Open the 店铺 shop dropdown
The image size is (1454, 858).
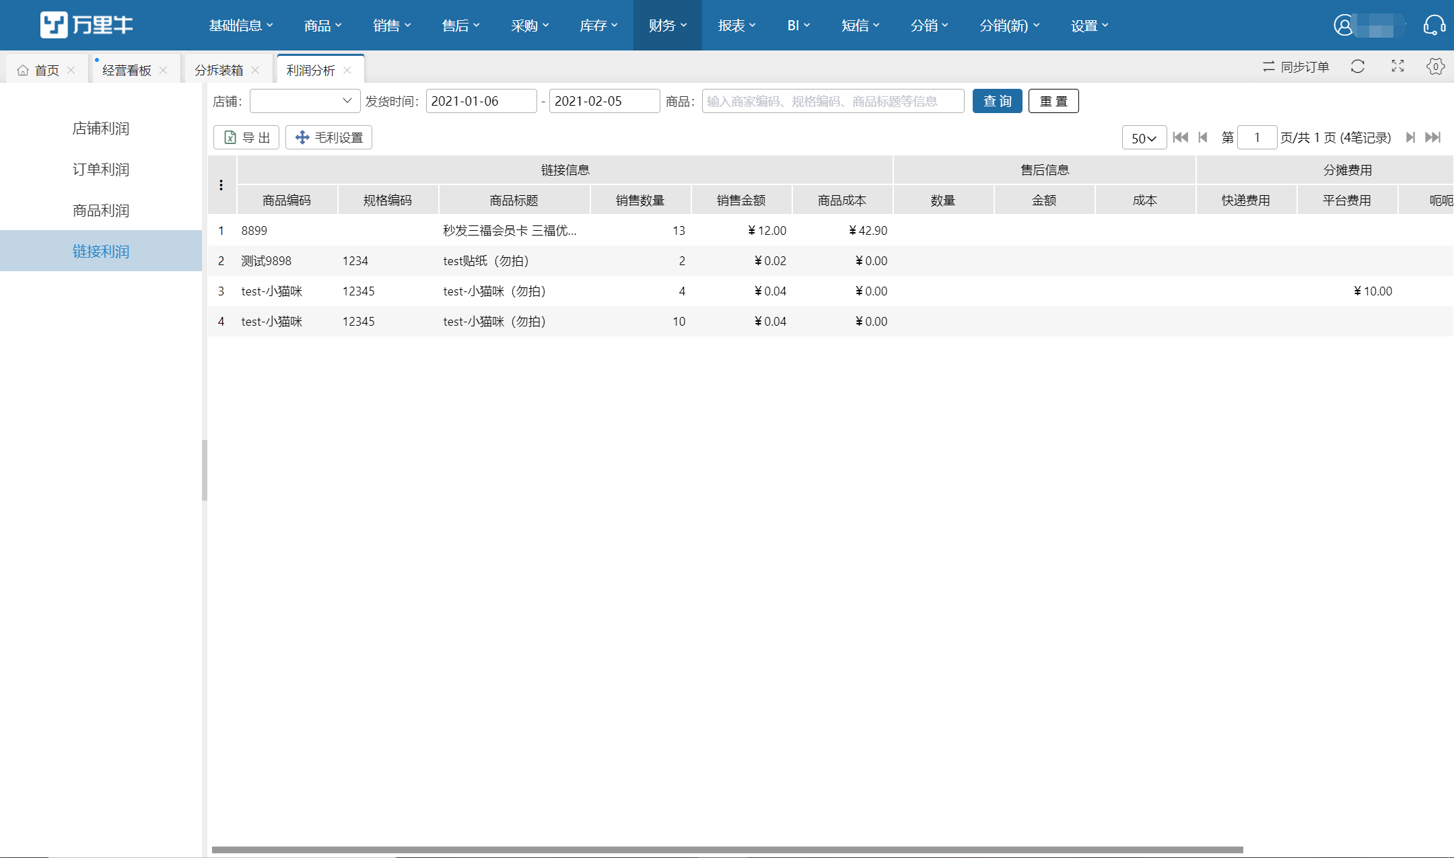click(305, 101)
